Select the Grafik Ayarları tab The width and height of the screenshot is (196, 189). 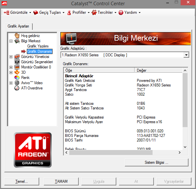click(18, 26)
